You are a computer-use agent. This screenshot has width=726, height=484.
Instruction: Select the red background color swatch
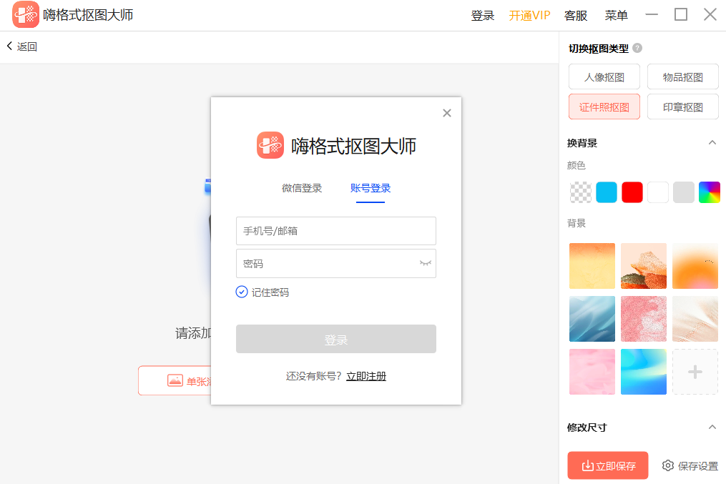point(632,192)
